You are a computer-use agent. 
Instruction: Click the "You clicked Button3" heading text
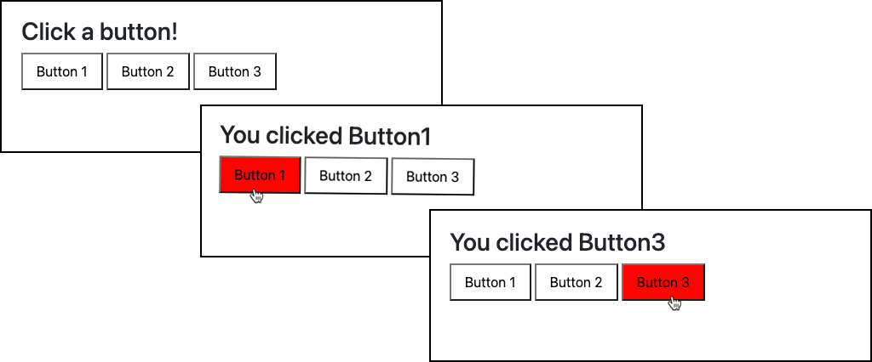(x=557, y=242)
